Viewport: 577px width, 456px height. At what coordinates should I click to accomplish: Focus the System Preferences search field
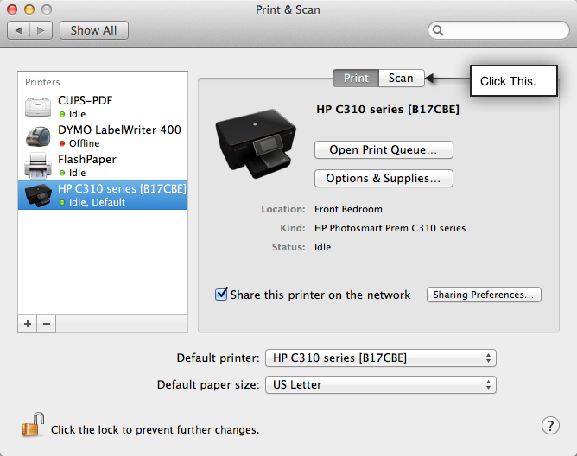coord(498,30)
